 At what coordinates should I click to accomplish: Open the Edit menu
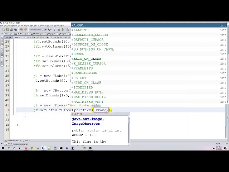pyautogui.click(x=5, y=25)
